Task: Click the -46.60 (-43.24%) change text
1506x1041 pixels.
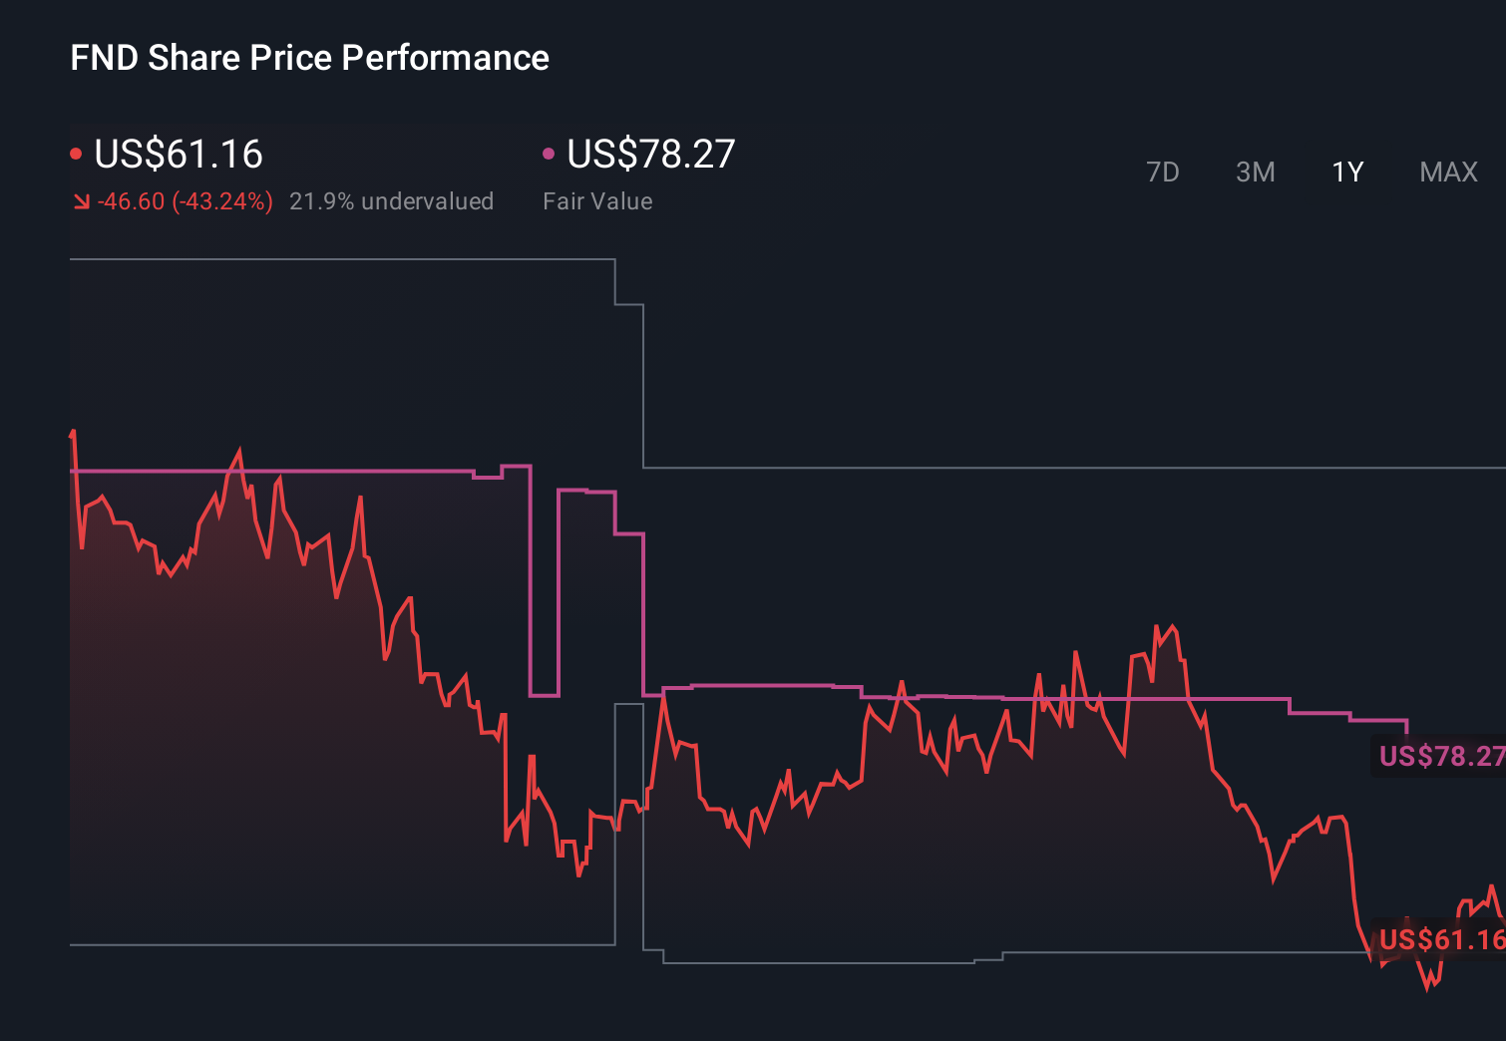Action: [x=186, y=200]
